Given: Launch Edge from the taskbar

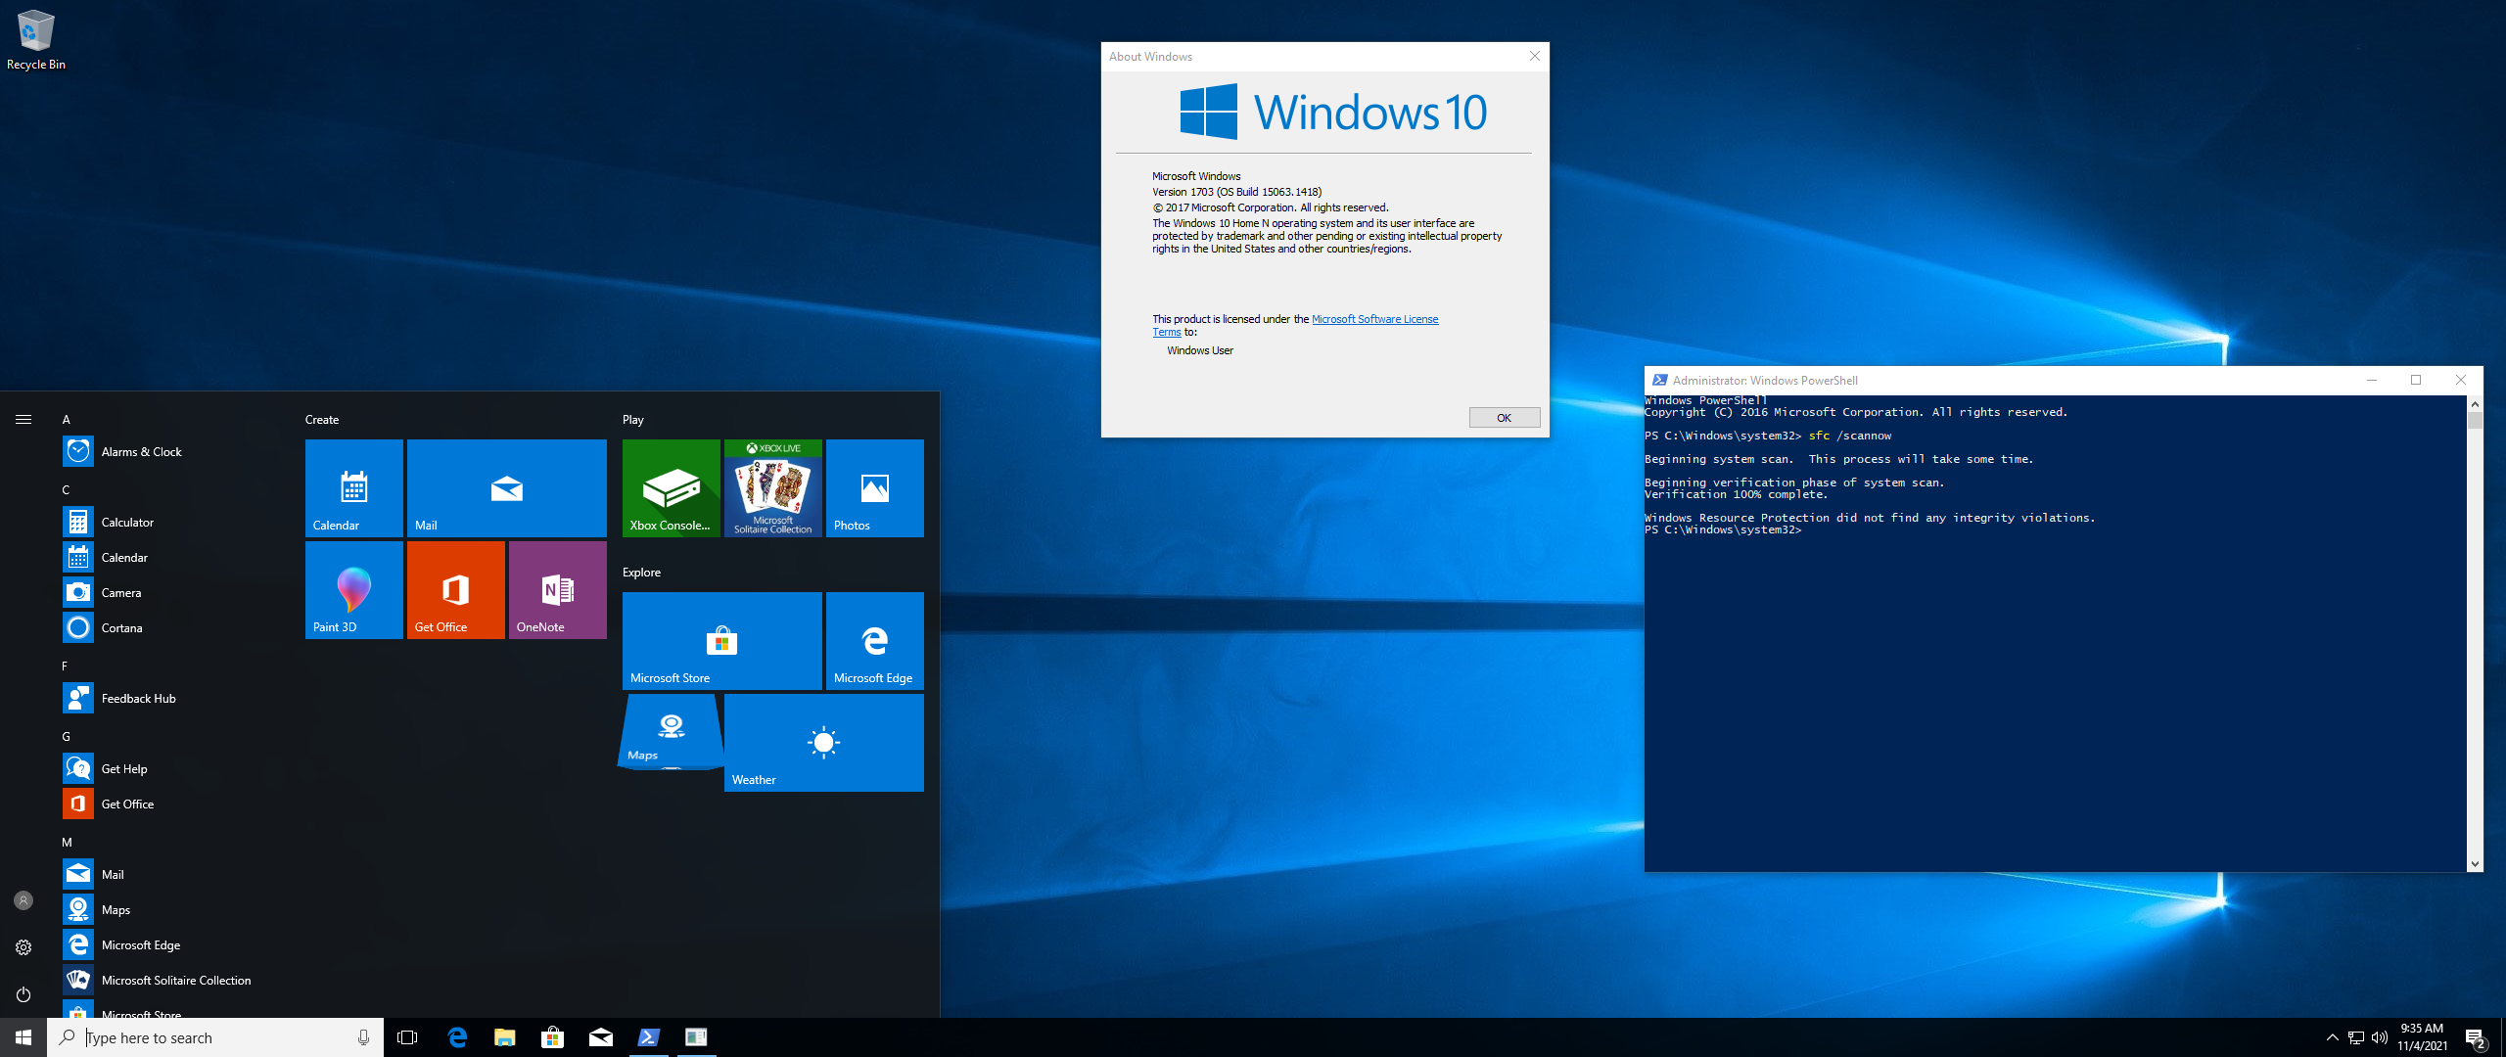Looking at the screenshot, I should 457,1037.
